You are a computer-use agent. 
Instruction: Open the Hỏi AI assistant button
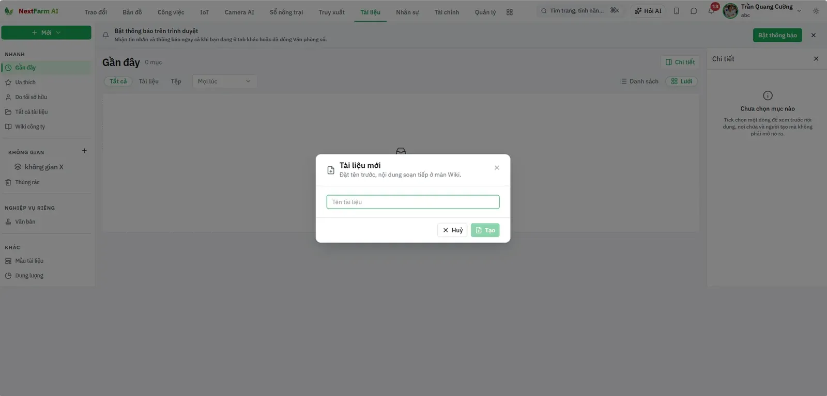[x=648, y=11]
